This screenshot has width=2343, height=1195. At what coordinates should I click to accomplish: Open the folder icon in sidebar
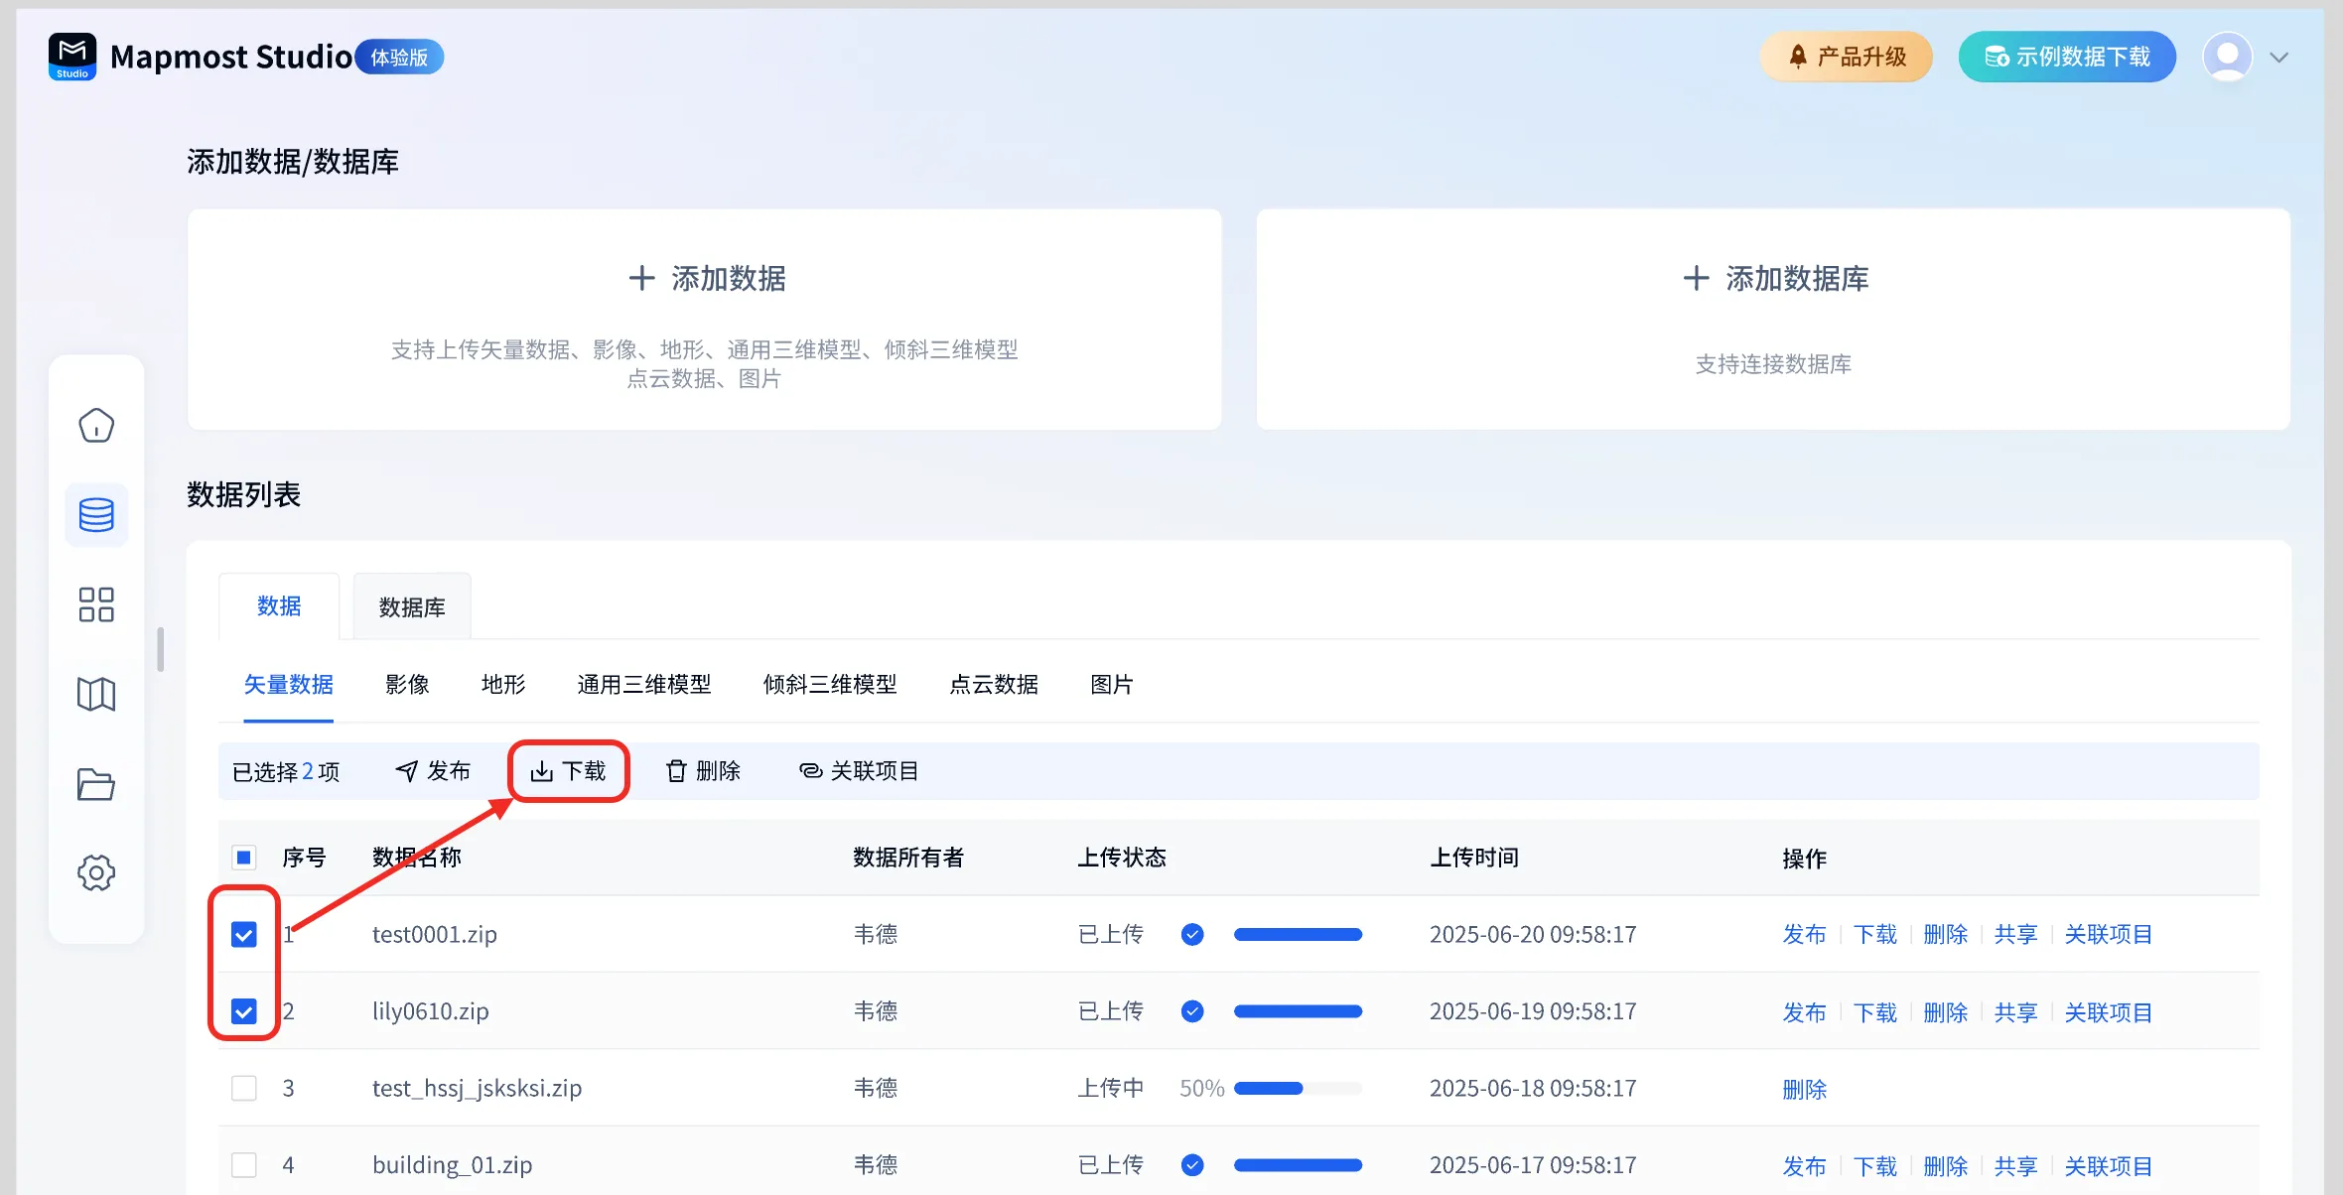coord(96,784)
